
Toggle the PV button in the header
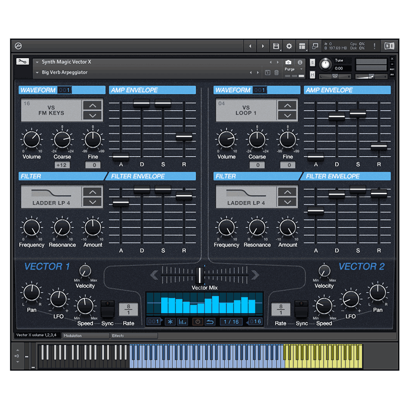coord(392,75)
